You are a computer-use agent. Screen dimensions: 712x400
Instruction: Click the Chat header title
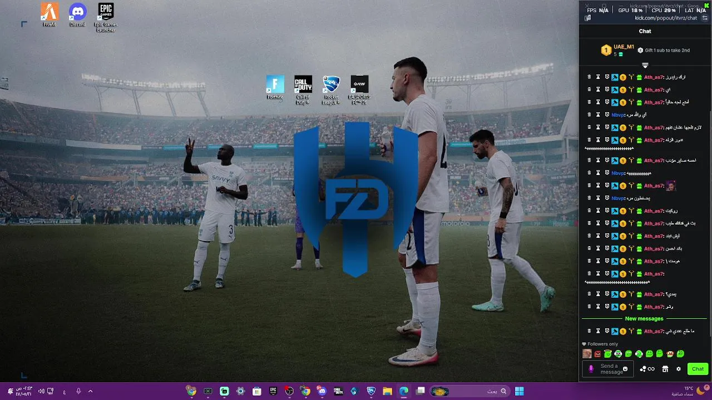click(645, 31)
